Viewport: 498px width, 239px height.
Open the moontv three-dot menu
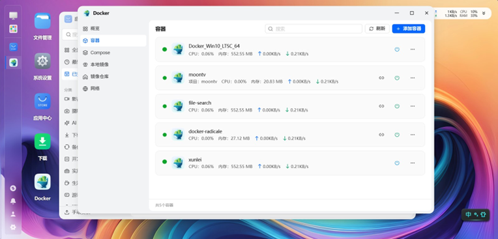[x=413, y=77]
